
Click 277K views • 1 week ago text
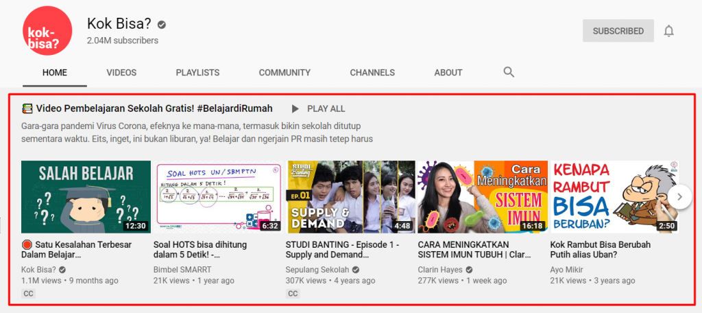tap(462, 281)
